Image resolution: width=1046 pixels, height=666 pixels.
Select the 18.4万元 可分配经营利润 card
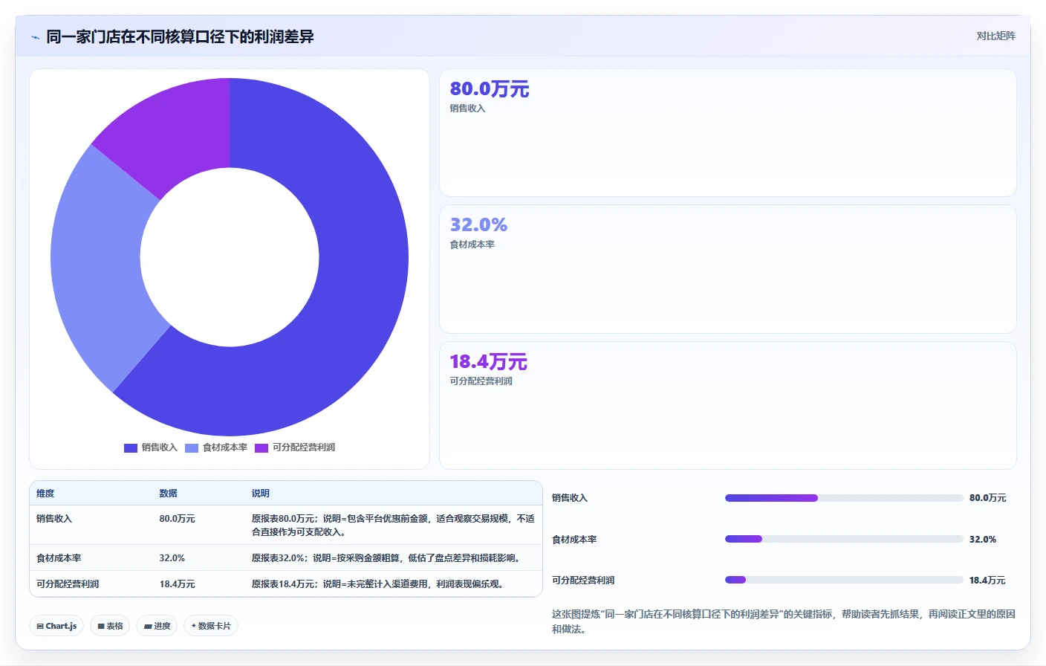(x=728, y=405)
